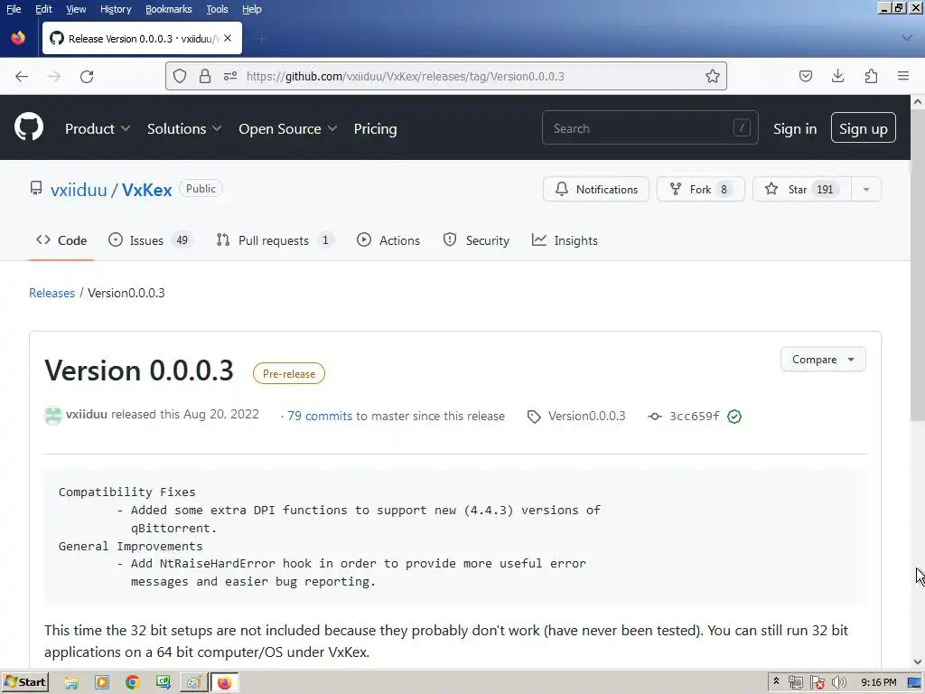Viewport: 925px width, 694px height.
Task: Open the VxKex repository link
Action: 147,190
